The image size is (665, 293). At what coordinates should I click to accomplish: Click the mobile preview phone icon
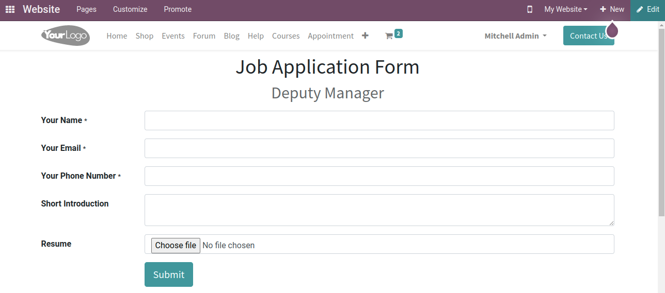point(530,9)
